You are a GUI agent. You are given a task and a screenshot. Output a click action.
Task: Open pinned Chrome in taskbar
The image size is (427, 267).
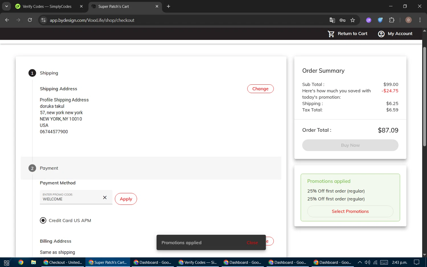21,262
